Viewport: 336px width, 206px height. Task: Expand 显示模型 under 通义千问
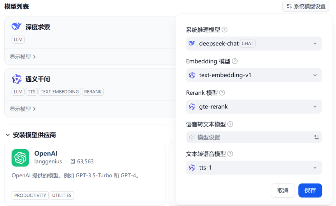point(23,109)
